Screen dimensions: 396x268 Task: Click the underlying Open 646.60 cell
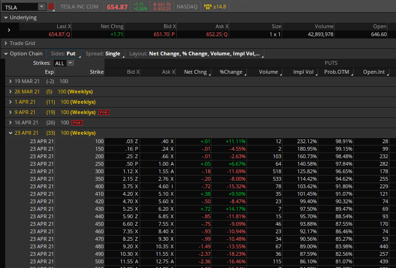pos(379,34)
